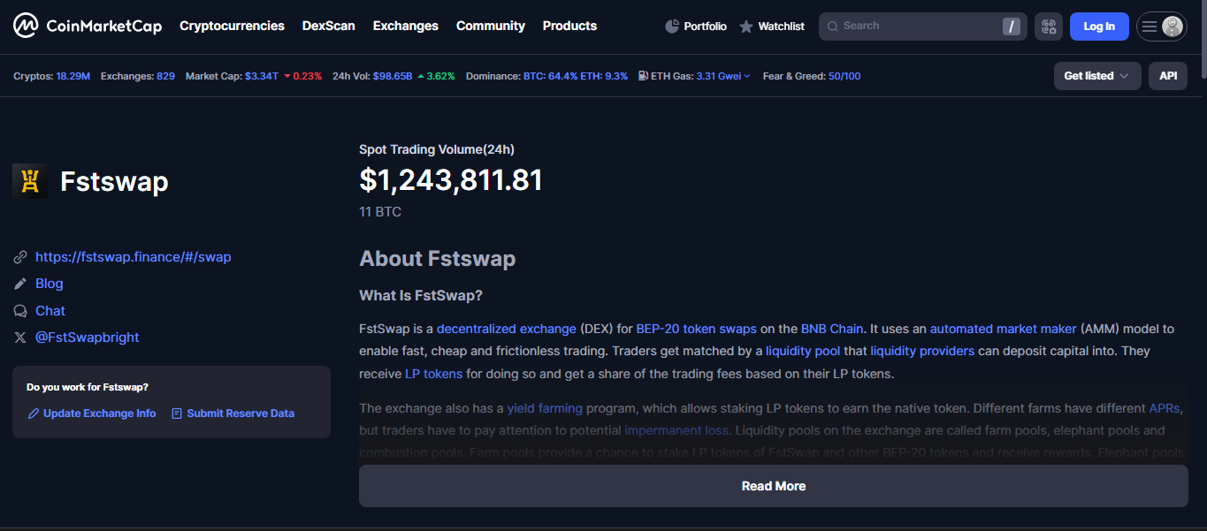
Task: Expand description with Read More button
Action: [x=773, y=486]
